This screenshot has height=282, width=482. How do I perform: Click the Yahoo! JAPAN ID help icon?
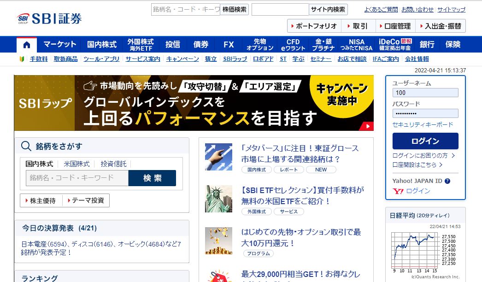point(447,181)
